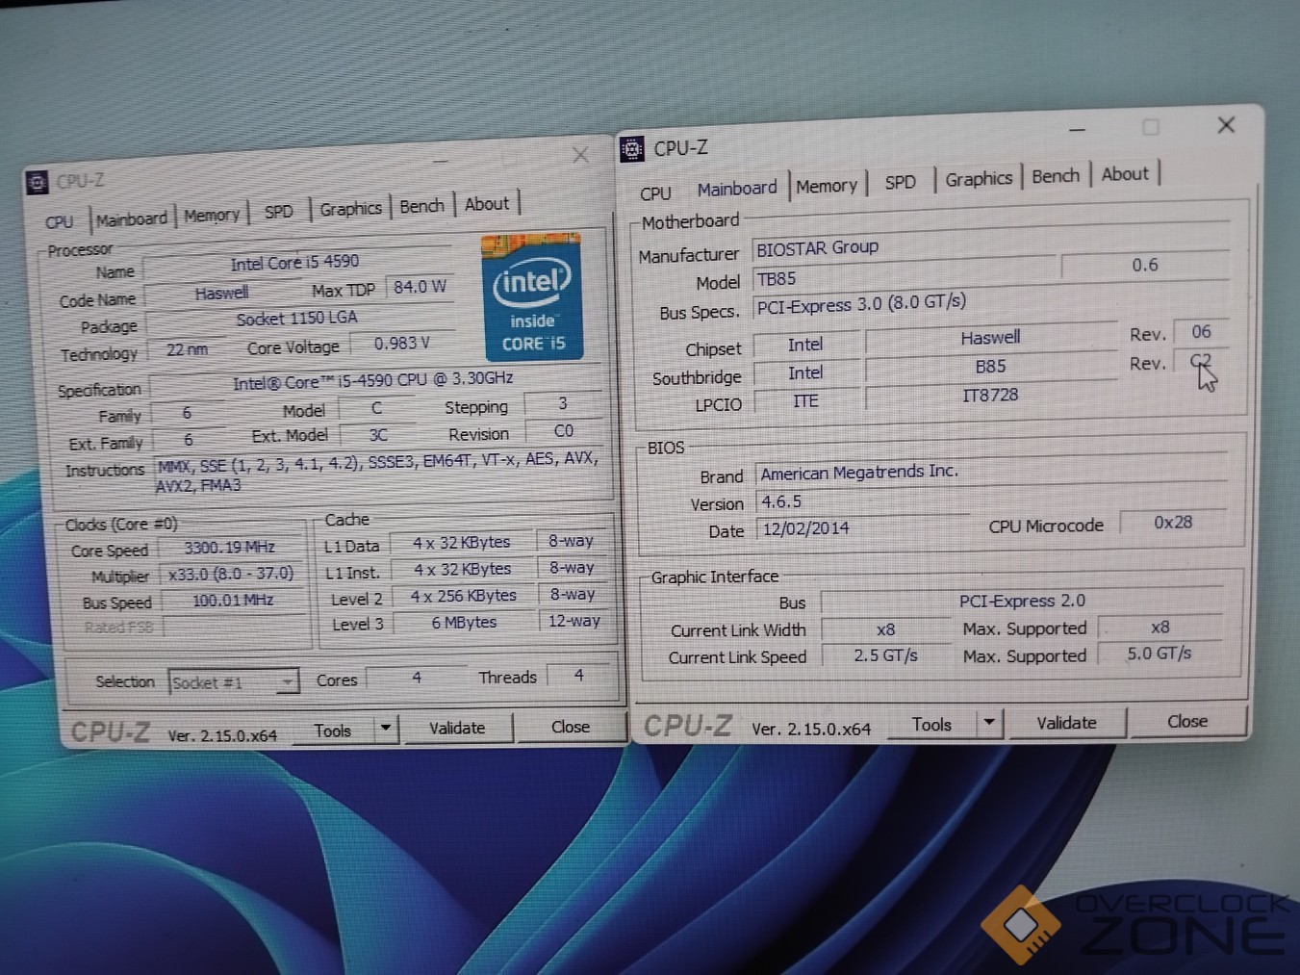Open the Socket #1 selection dropdown

(233, 682)
